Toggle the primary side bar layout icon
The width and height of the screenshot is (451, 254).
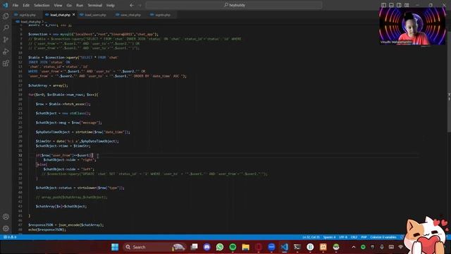(x=383, y=5)
